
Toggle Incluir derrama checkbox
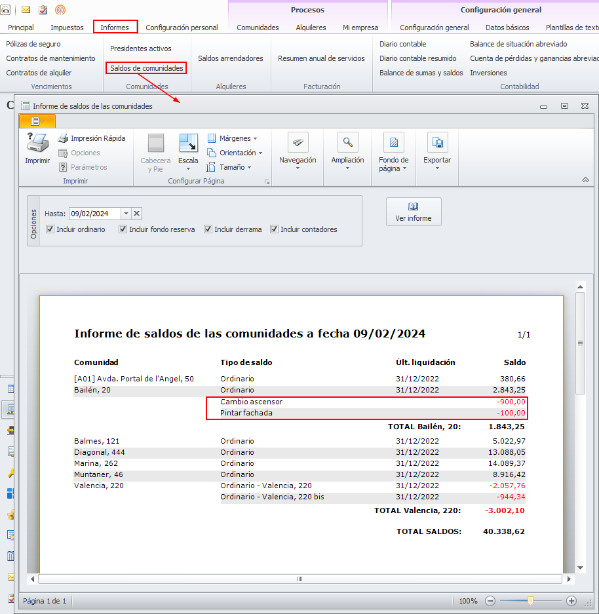[x=208, y=229]
